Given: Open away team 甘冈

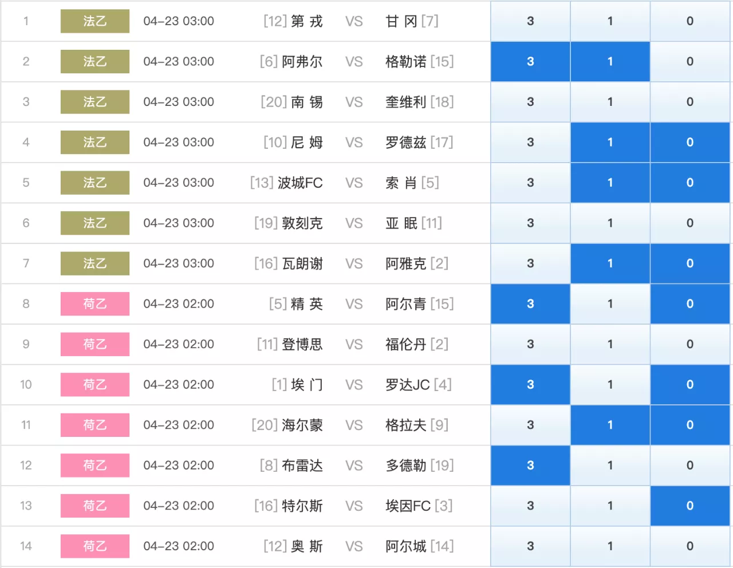Looking at the screenshot, I should [401, 21].
